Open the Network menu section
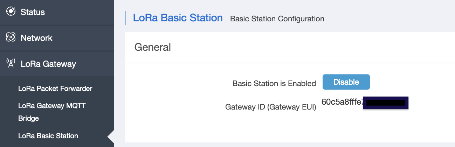This screenshot has width=455, height=147. pos(57,38)
